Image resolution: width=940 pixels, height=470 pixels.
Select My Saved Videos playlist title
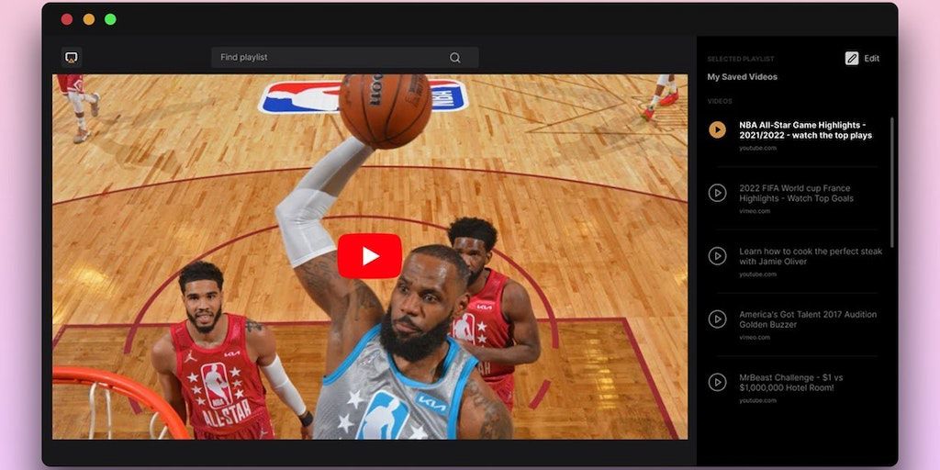(x=742, y=77)
